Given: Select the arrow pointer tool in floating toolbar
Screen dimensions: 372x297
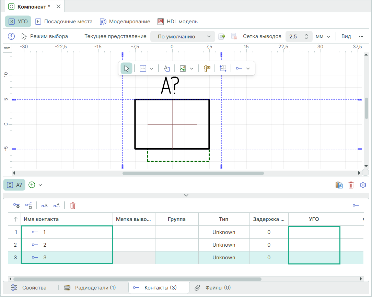Looking at the screenshot, I should click(126, 69).
